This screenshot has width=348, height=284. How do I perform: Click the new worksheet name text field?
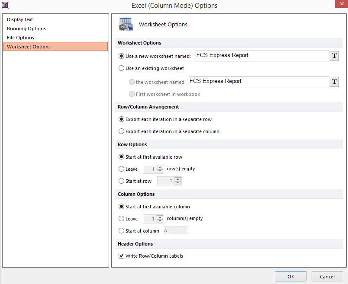262,56
